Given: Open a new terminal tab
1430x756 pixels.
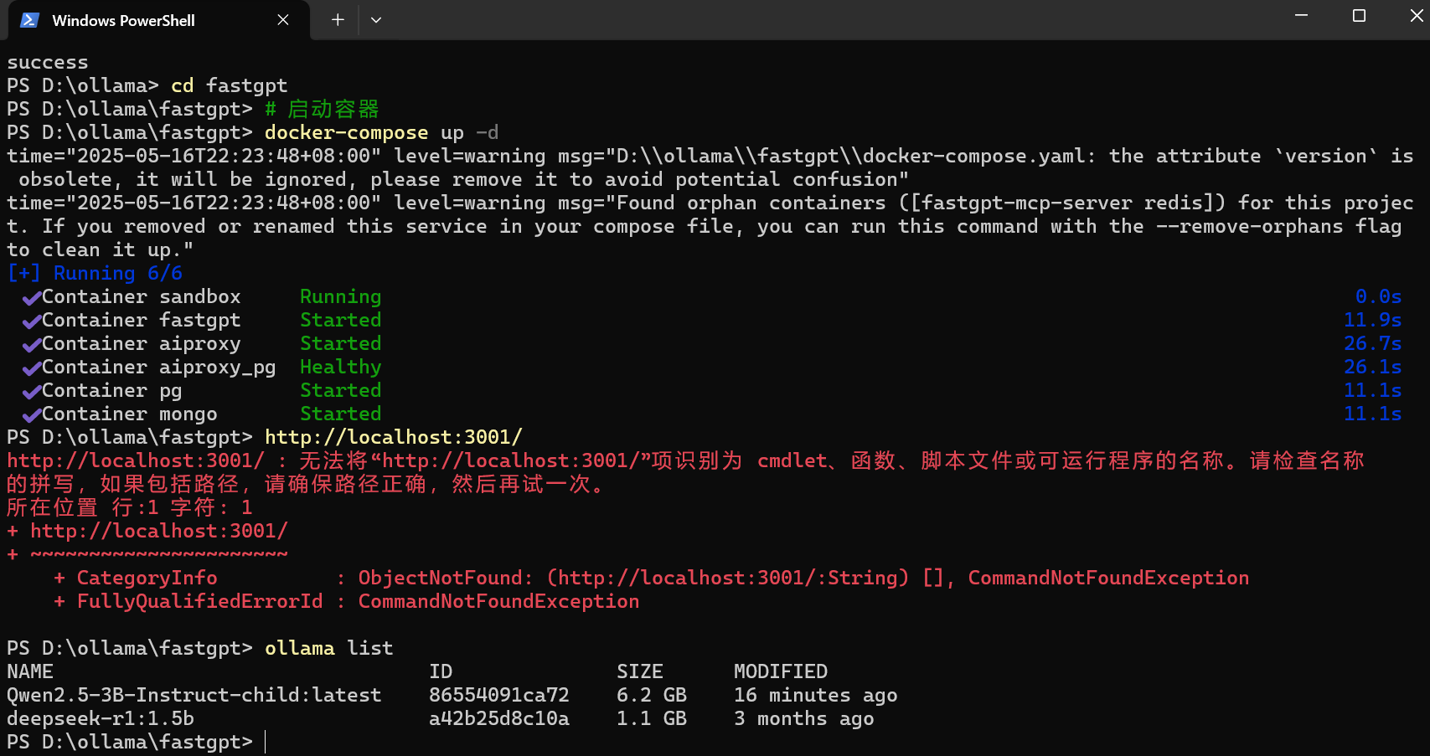Looking at the screenshot, I should 338,20.
